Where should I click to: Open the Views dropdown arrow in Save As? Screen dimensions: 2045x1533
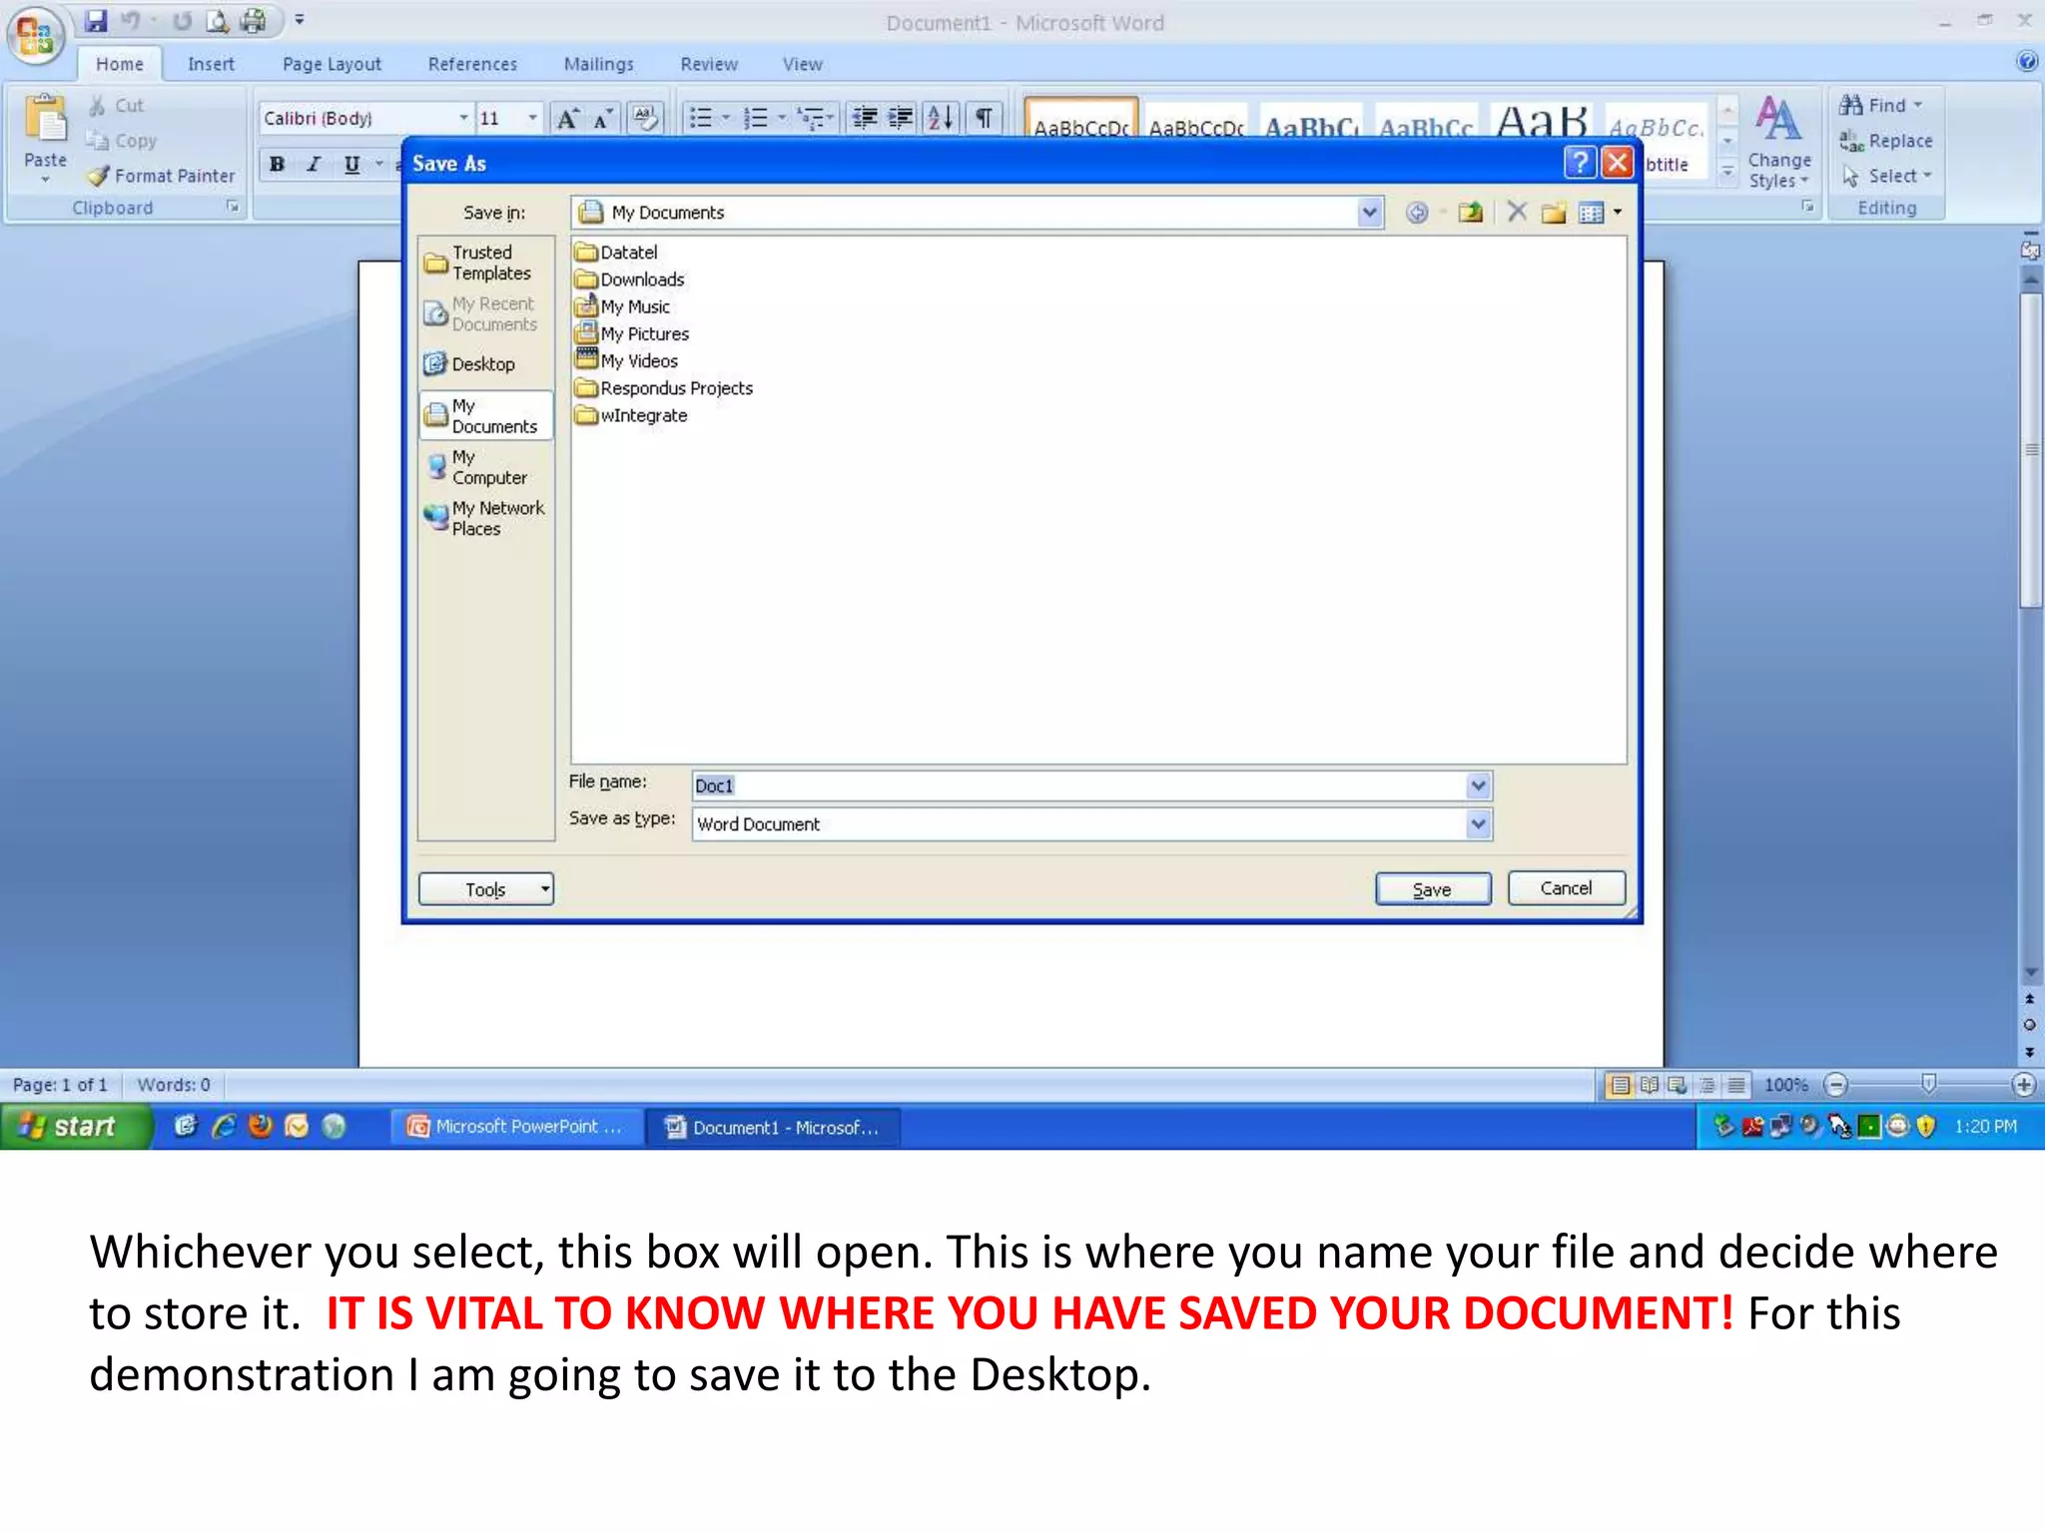coord(1618,213)
